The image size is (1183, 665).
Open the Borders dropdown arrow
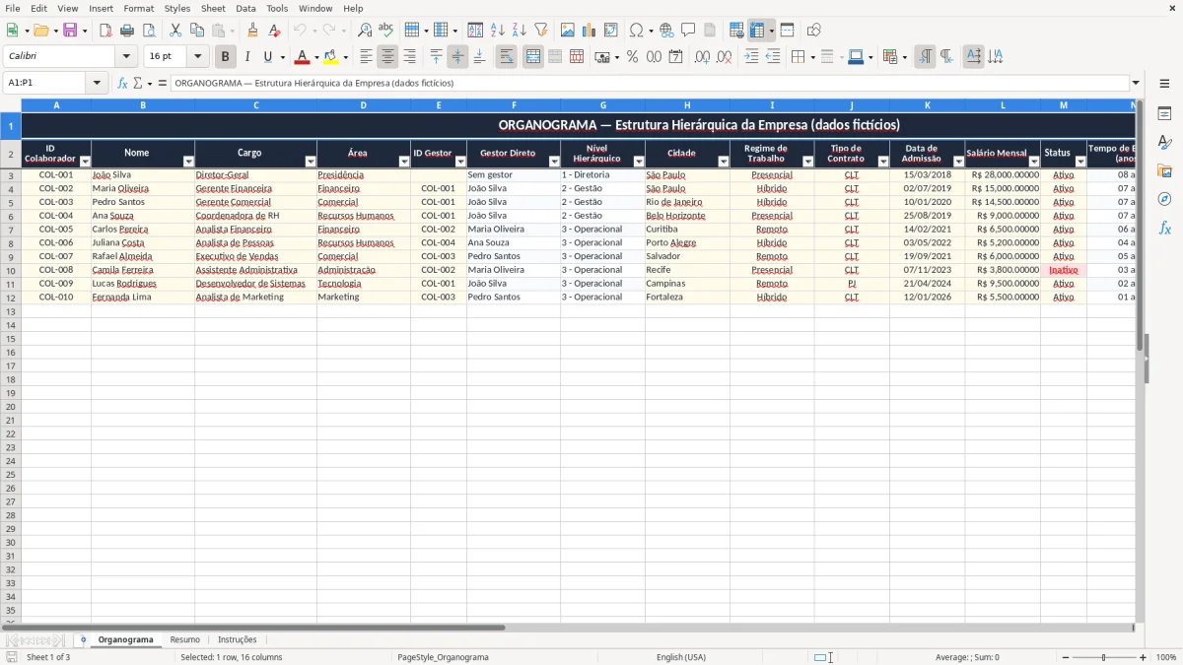pos(811,57)
